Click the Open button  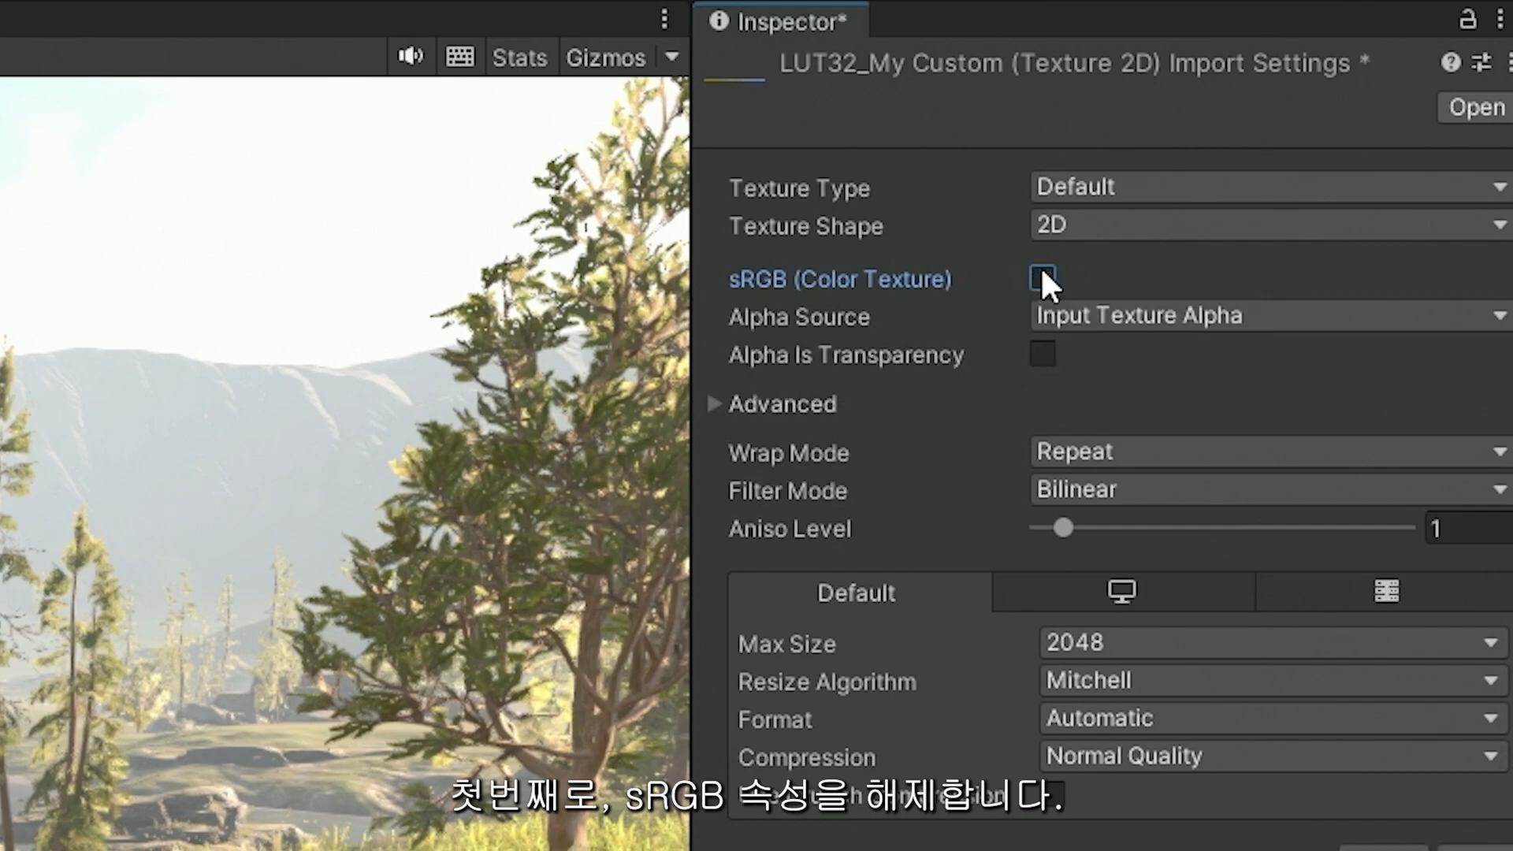pyautogui.click(x=1475, y=107)
